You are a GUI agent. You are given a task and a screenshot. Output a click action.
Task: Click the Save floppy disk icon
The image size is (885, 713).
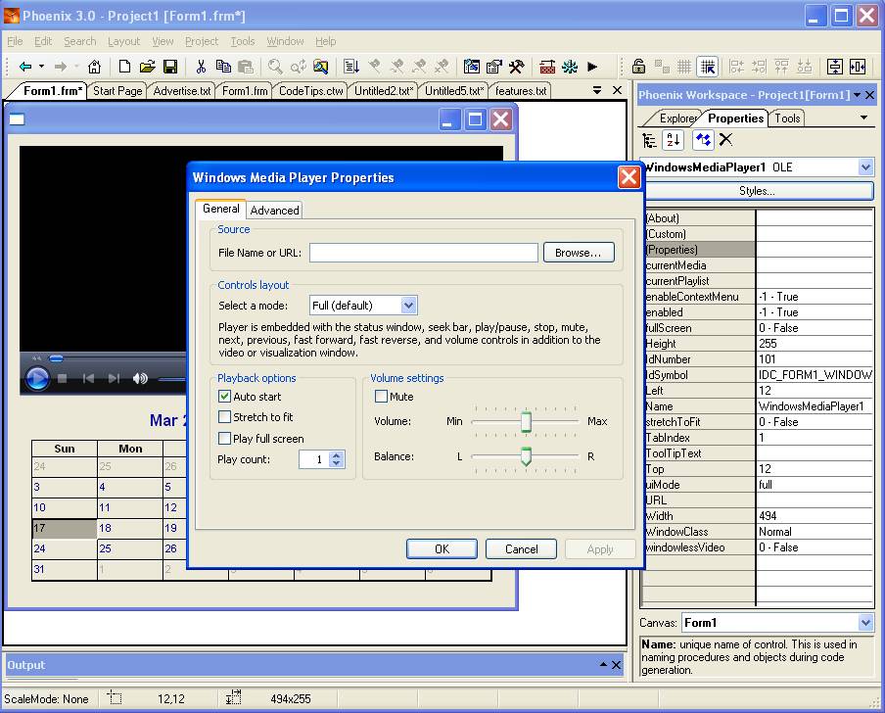click(x=170, y=67)
